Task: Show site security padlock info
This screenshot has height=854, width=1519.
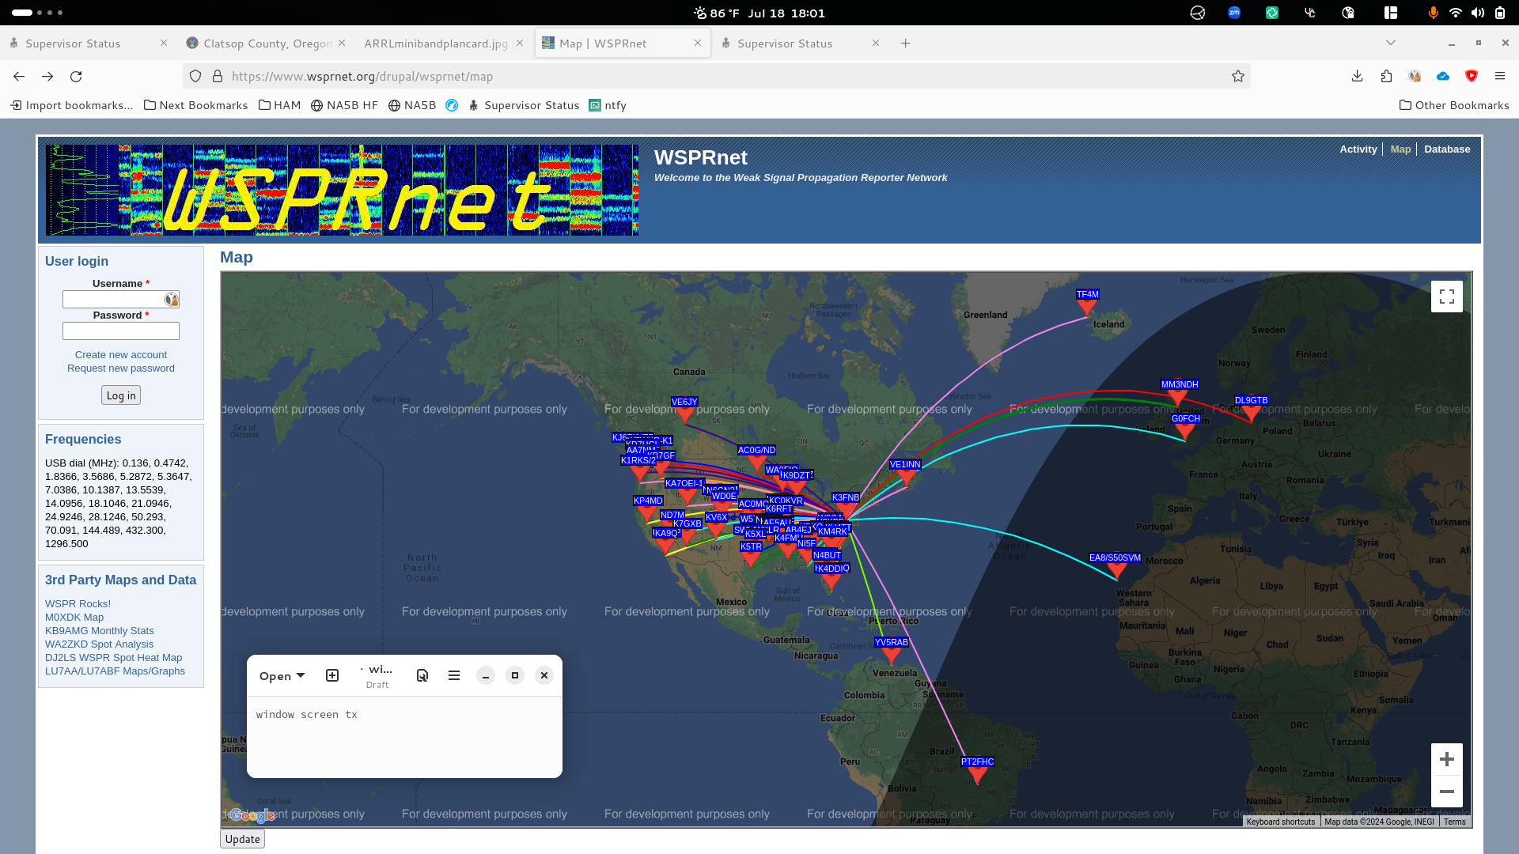Action: point(218,76)
